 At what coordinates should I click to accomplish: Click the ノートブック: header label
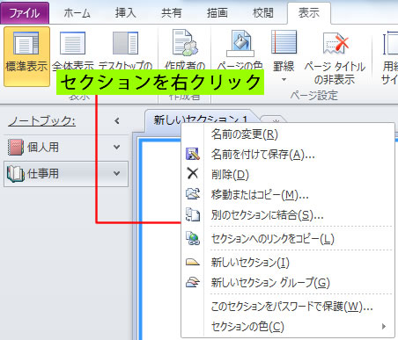click(x=41, y=120)
